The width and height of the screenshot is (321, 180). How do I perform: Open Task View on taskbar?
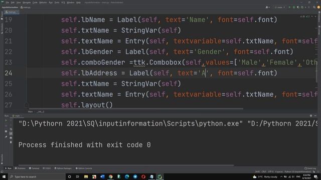click(x=78, y=176)
